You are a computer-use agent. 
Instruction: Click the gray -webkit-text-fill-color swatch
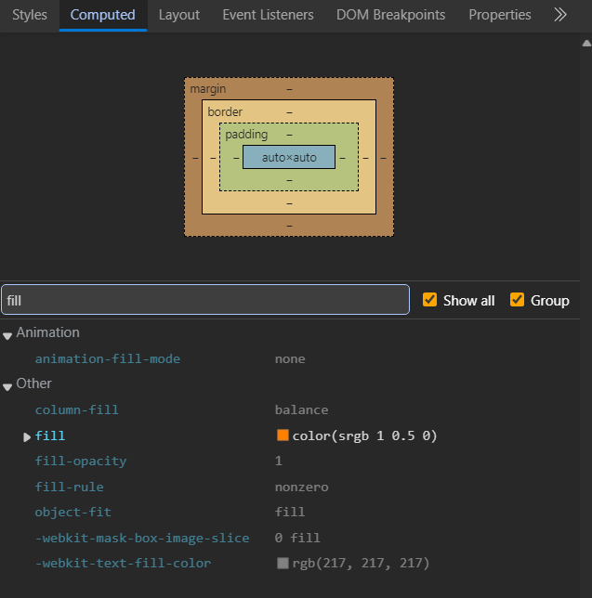point(283,563)
